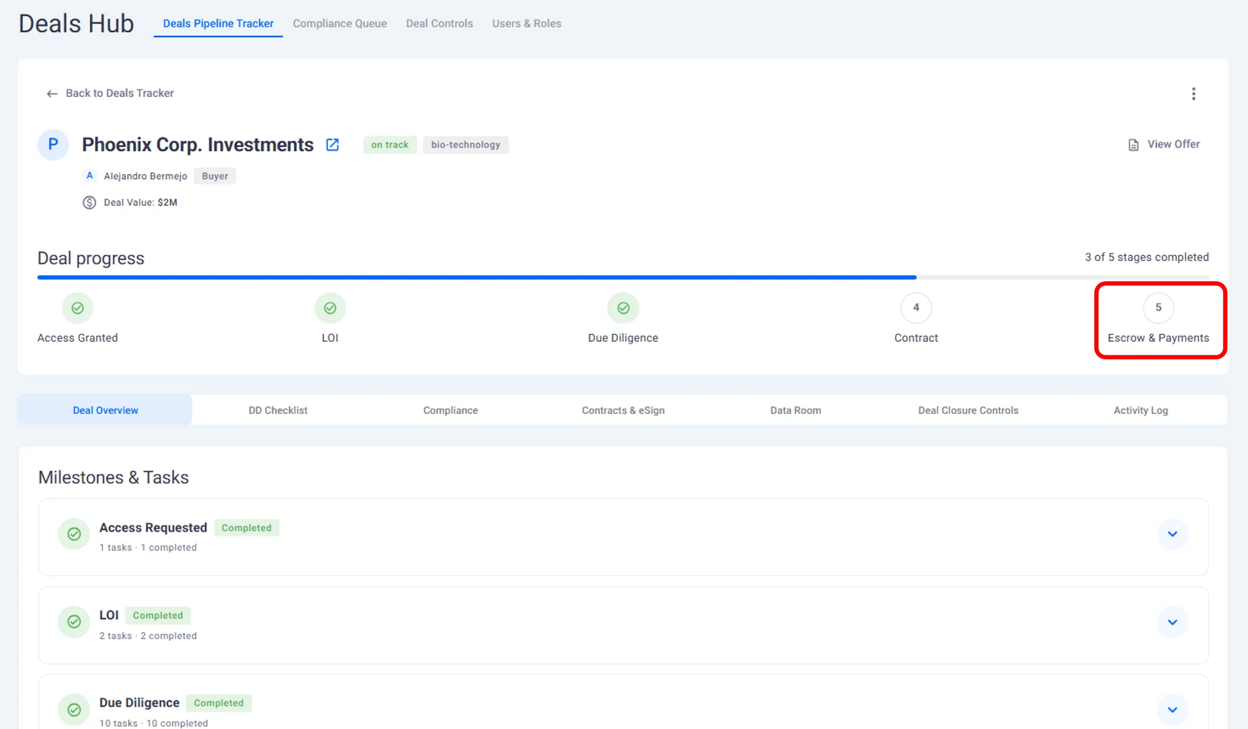This screenshot has height=729, width=1248.
Task: Click external link icon beside Phoenix Corp. Investments
Action: 332,145
